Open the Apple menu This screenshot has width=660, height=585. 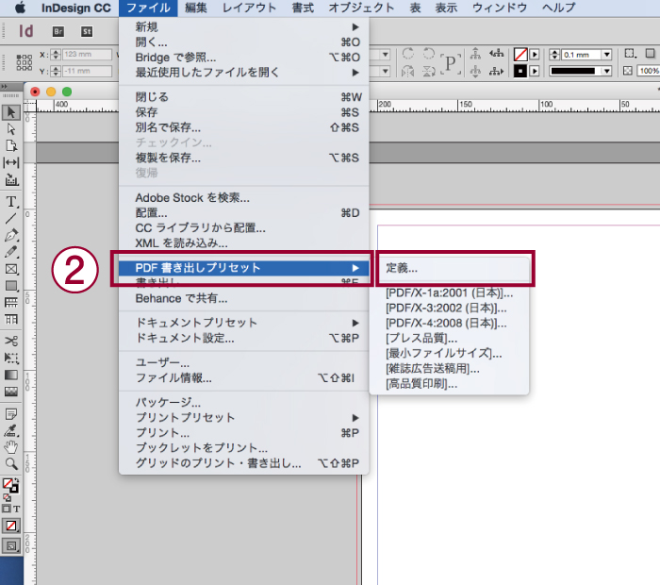(x=20, y=8)
